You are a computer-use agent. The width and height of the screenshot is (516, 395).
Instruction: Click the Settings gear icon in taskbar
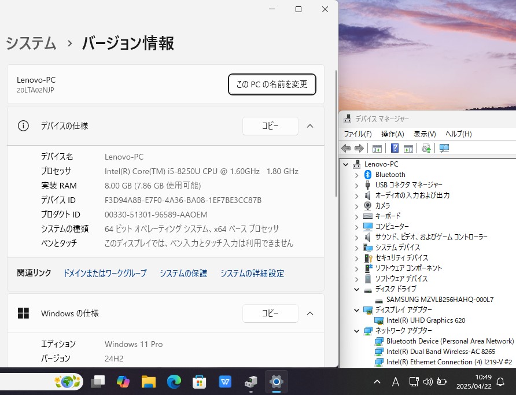277,382
